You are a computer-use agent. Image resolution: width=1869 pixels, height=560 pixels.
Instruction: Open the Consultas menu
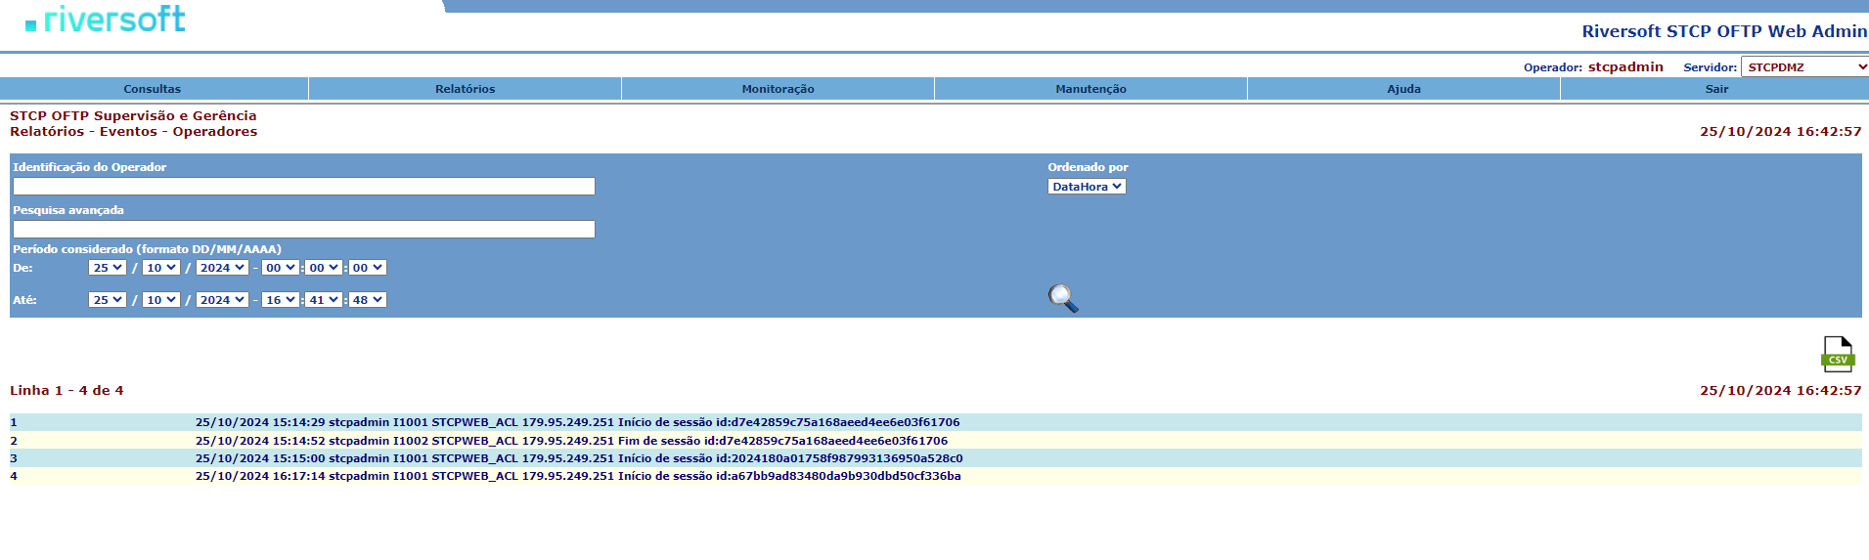tap(153, 89)
